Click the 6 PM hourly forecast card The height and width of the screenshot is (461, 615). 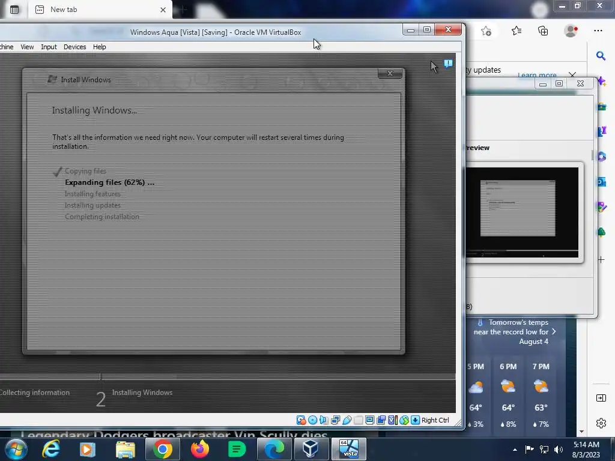[508, 396]
